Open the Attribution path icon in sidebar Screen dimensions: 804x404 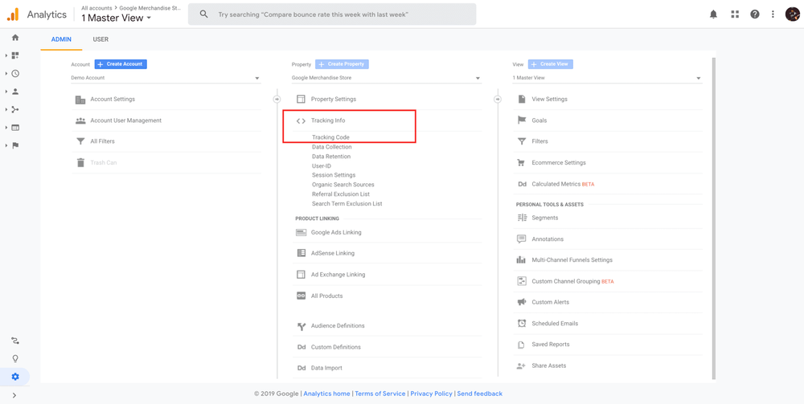click(x=14, y=341)
